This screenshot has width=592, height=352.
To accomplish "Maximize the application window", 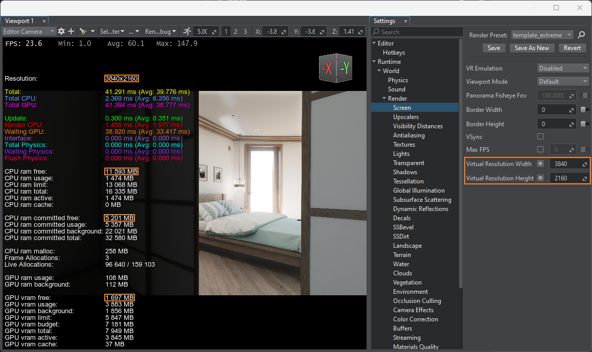I will 556,8.
